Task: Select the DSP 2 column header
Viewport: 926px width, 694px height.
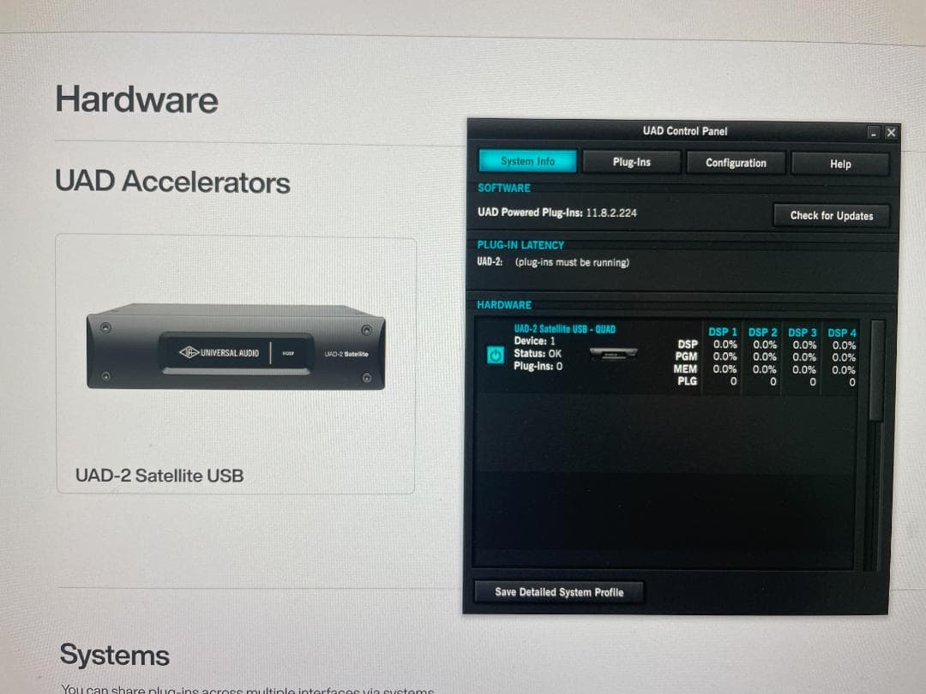Action: (x=762, y=332)
